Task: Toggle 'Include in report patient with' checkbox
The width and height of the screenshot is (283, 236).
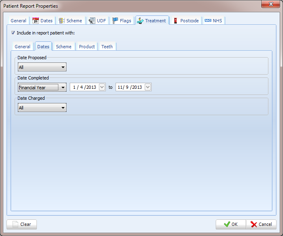Action: pyautogui.click(x=13, y=33)
